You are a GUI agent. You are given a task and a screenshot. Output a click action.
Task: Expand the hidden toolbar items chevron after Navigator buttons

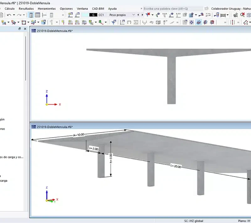click(63, 15)
